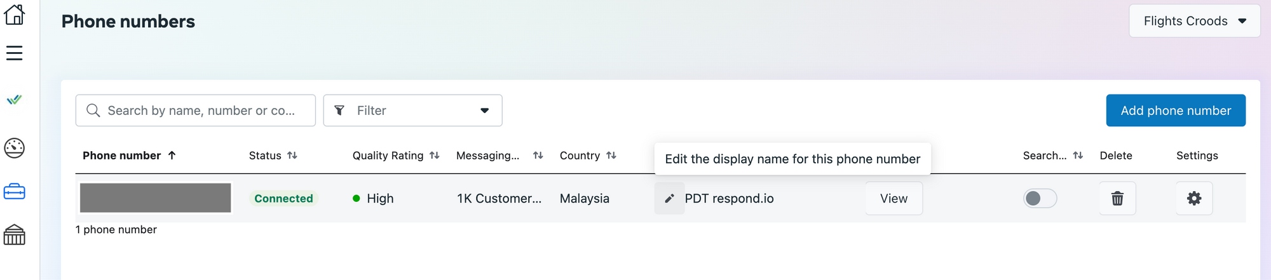The image size is (1271, 280).
Task: Focus the search by name input field
Action: [x=201, y=110]
